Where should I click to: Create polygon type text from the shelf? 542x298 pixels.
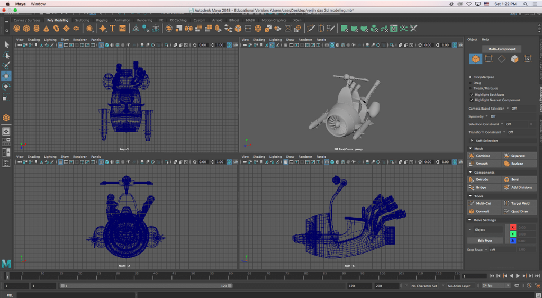pos(113,28)
